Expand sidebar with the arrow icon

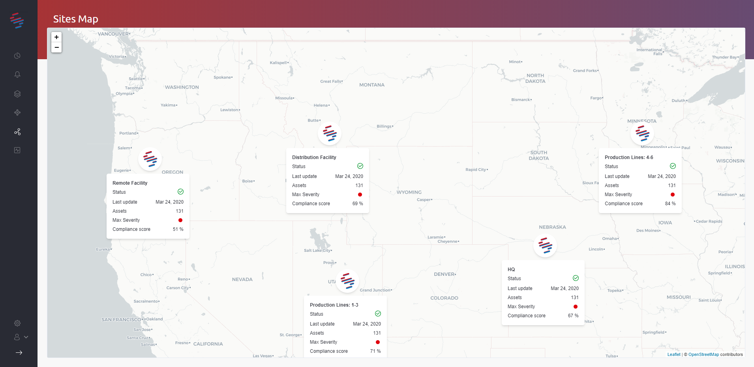19,352
